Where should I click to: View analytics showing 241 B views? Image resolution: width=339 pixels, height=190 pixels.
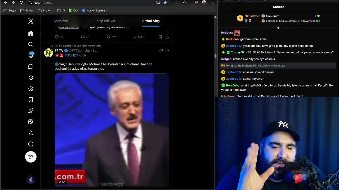pyautogui.click(x=138, y=37)
